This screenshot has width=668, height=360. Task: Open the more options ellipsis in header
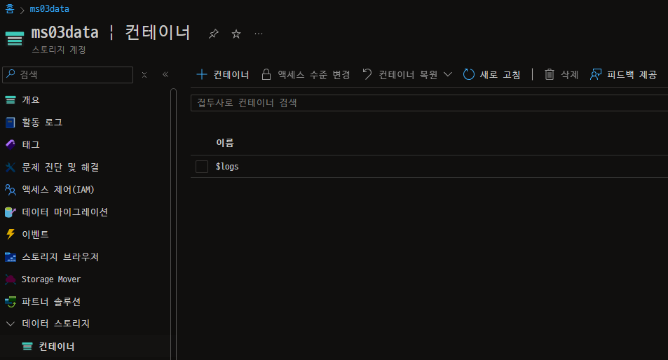tap(259, 34)
